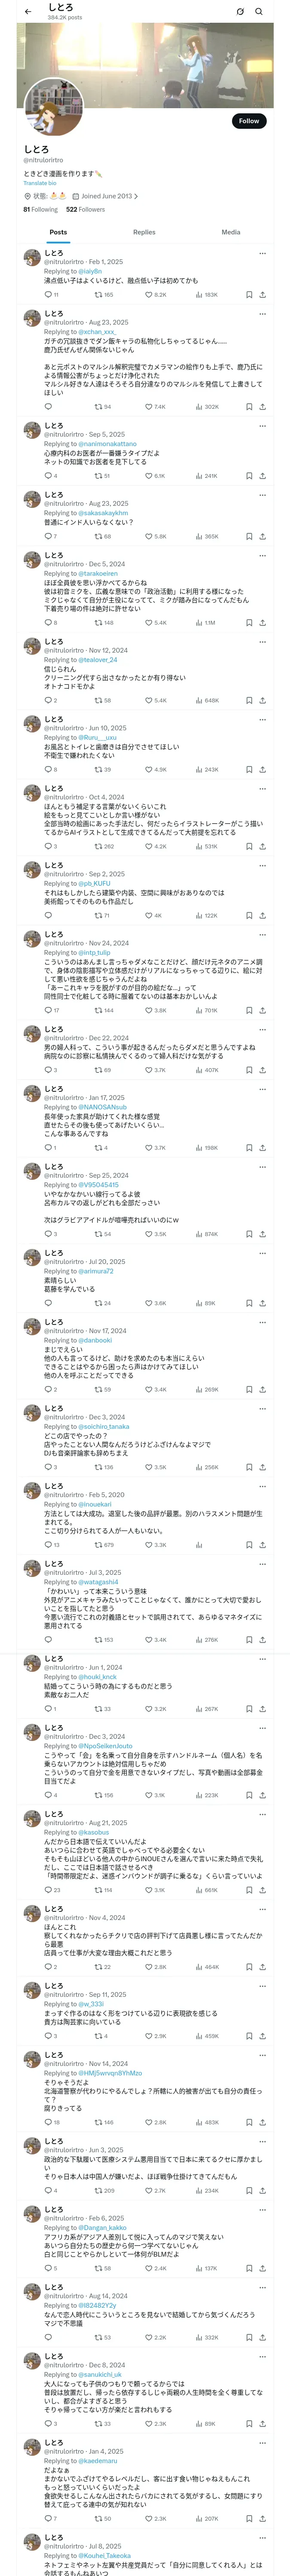Switch to the Replies tab
This screenshot has height=2576, width=290.
point(144,232)
